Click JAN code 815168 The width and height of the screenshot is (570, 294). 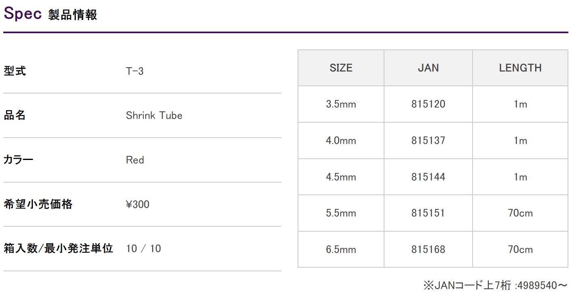(428, 249)
